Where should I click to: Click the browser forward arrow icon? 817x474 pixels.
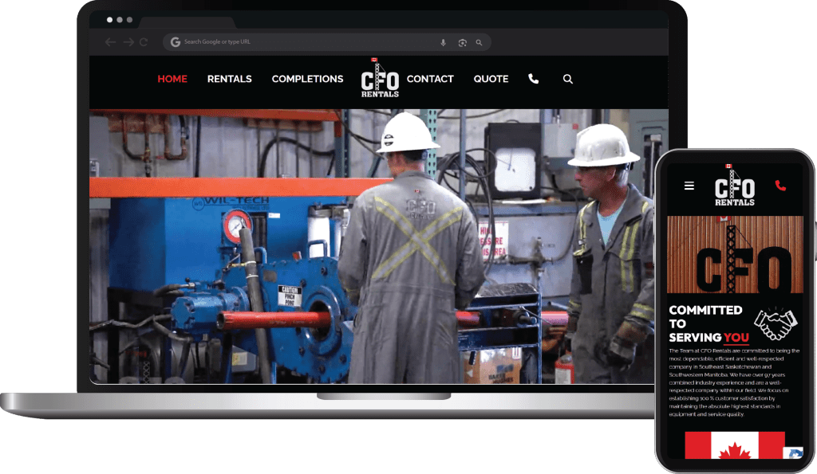(126, 41)
